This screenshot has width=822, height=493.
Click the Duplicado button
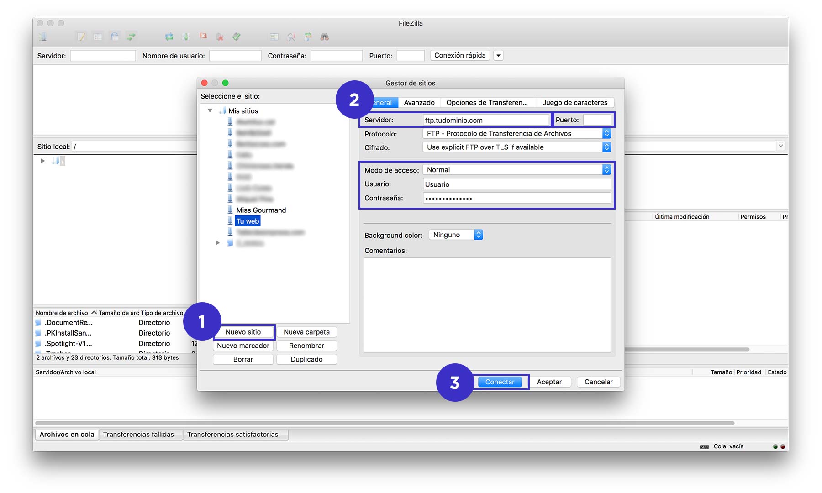pos(307,359)
